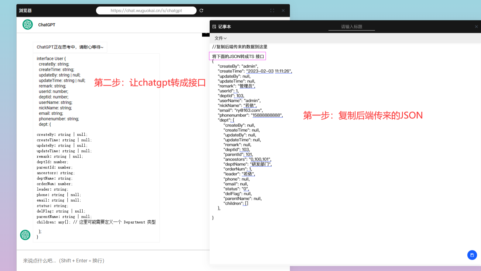
Task: Click the 'dept: {' line in ChatGPT reply
Action: [45, 124]
